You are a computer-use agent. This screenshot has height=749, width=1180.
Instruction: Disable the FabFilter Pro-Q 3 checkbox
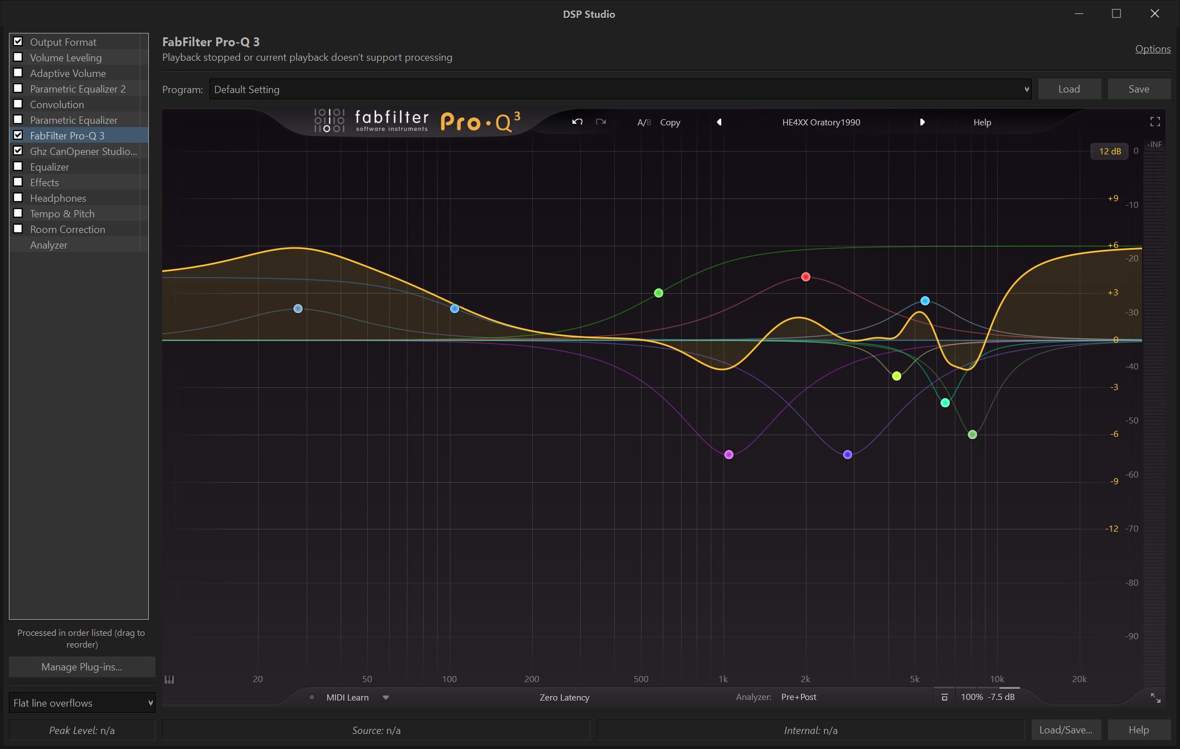click(x=18, y=135)
